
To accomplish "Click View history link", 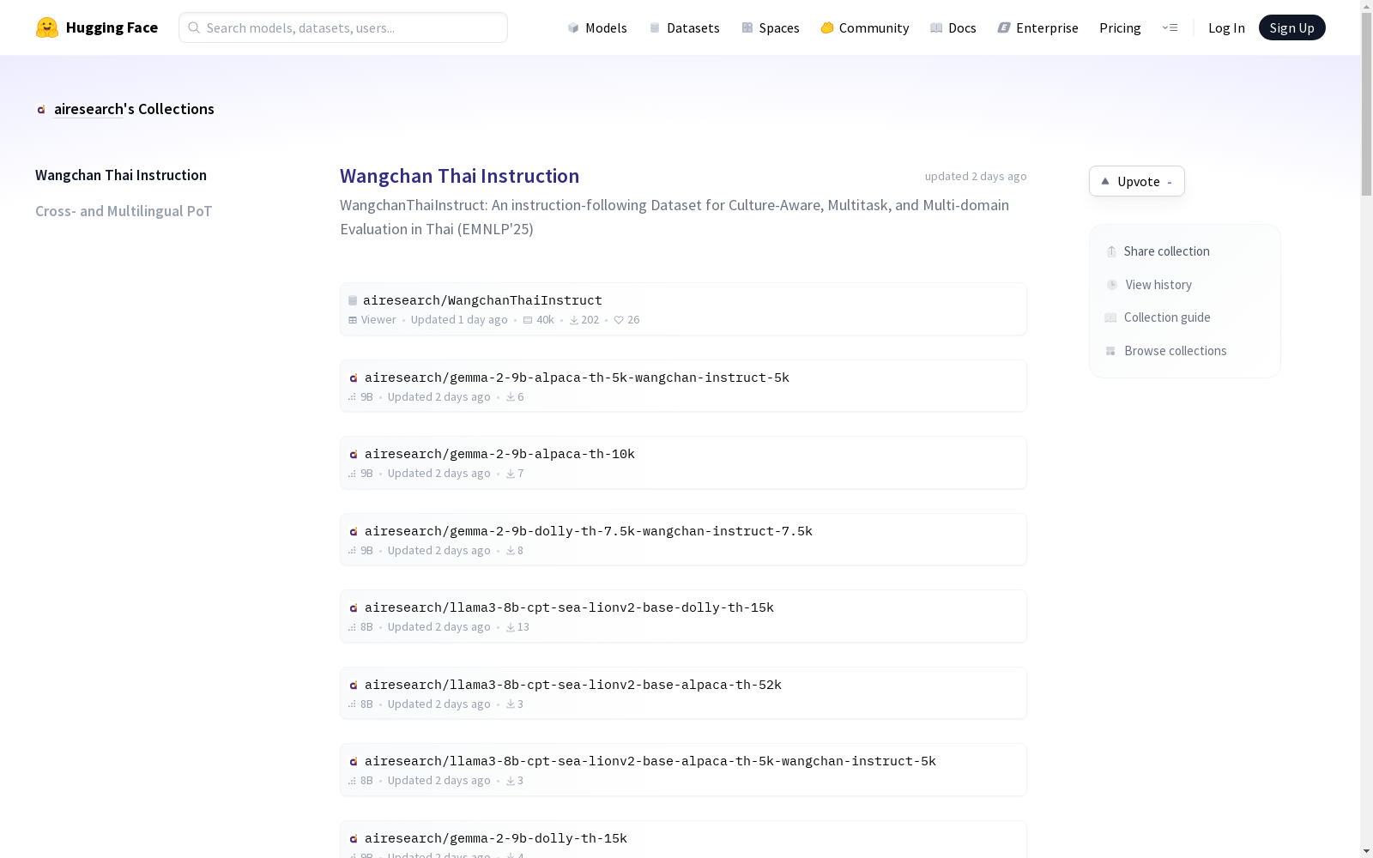I will 1149,285.
